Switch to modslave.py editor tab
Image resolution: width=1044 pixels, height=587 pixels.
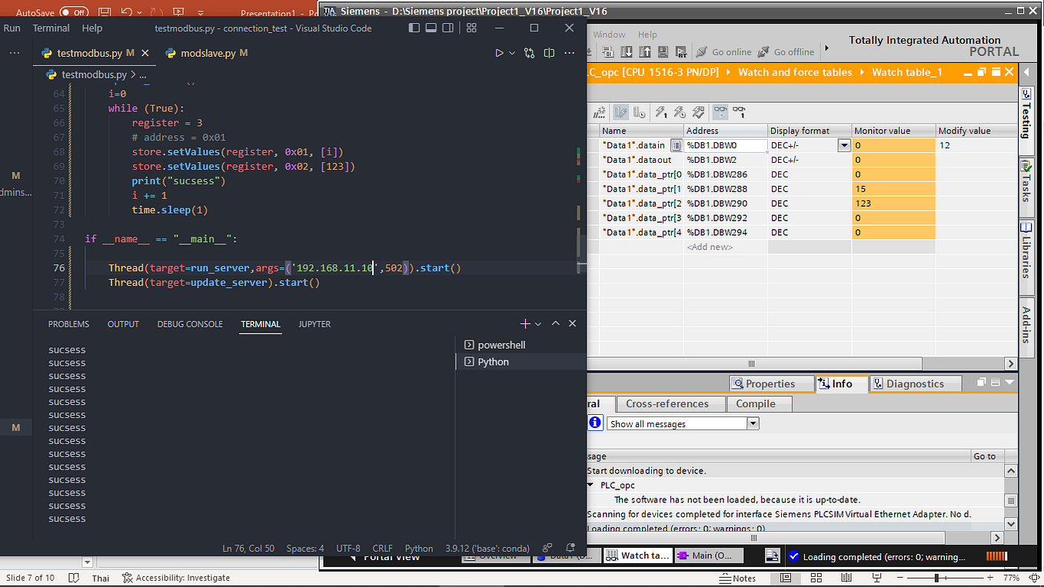click(x=205, y=53)
